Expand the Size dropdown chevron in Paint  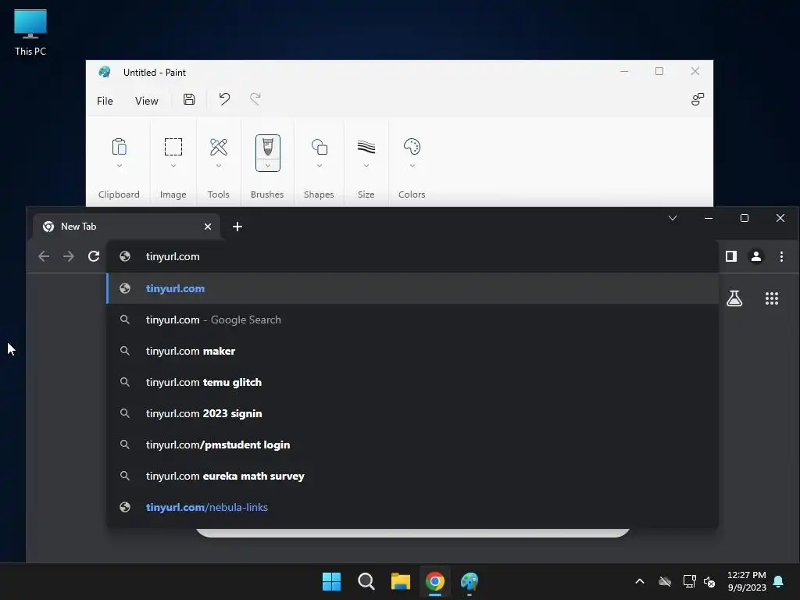(x=366, y=166)
